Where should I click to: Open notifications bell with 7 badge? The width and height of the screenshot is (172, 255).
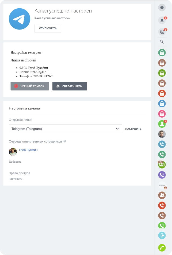click(x=162, y=20)
